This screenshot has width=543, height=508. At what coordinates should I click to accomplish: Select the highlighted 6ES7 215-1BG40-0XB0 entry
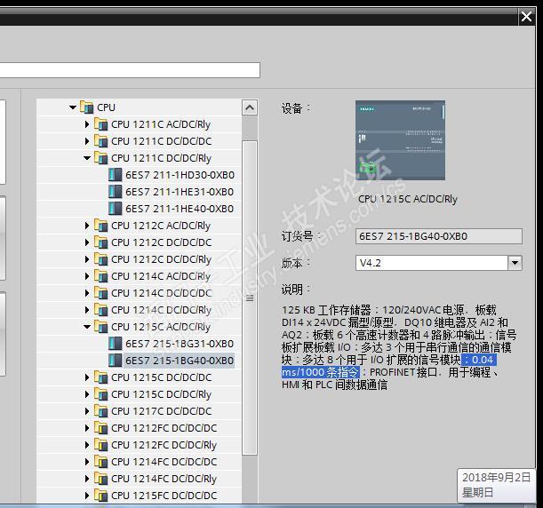pos(180,361)
